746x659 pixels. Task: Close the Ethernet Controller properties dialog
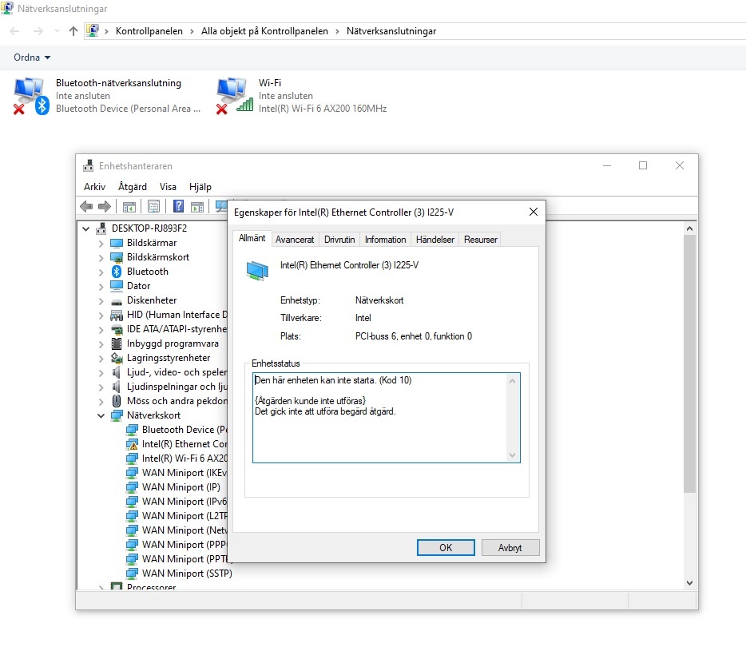534,212
